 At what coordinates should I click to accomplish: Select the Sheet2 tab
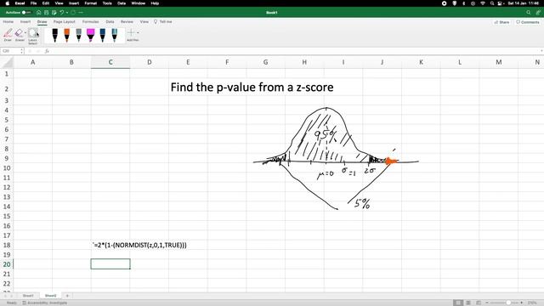[x=51, y=296]
